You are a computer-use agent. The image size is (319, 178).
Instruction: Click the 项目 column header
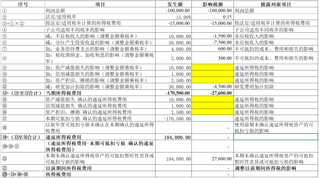click(100, 4)
